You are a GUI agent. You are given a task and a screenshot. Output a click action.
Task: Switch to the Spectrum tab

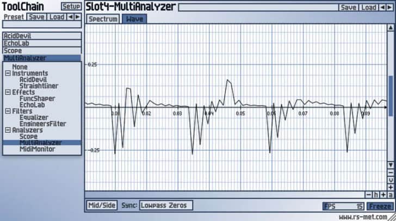[x=103, y=19]
